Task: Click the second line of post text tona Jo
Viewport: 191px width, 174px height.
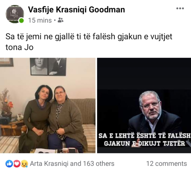Action: (20, 47)
